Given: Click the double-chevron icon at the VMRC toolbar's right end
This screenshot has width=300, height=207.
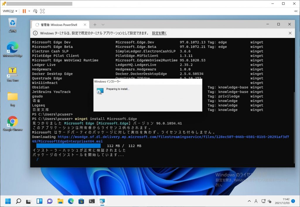Looking at the screenshot, I should [x=296, y=11].
